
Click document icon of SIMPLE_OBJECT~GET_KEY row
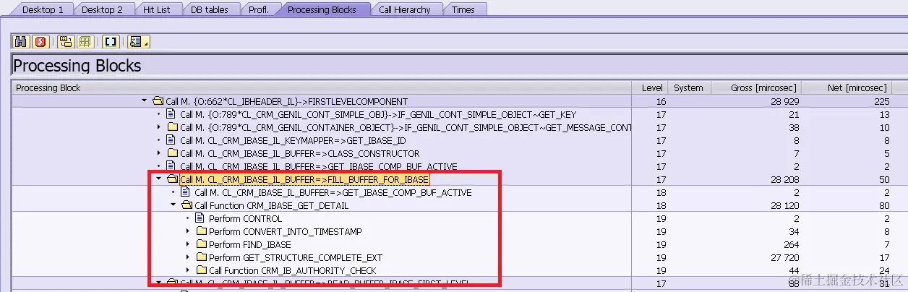point(172,114)
